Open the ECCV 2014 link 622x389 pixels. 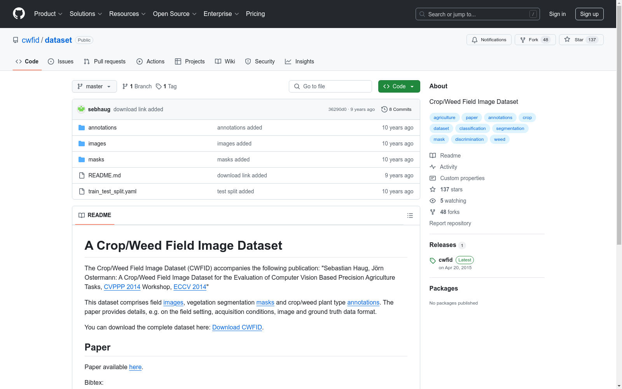tap(190, 287)
